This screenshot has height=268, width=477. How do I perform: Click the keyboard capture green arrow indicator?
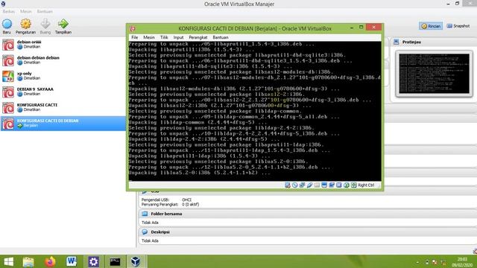point(353,185)
